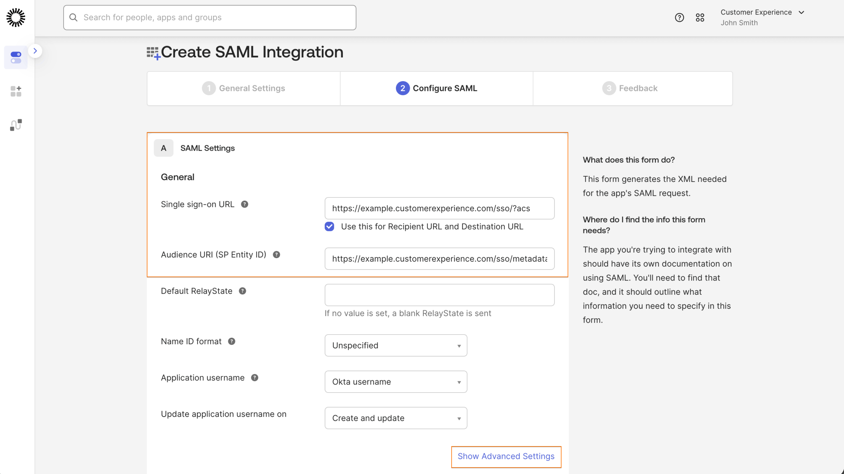The height and width of the screenshot is (474, 844).
Task: Click the help icon next to Application username
Action: (x=254, y=378)
